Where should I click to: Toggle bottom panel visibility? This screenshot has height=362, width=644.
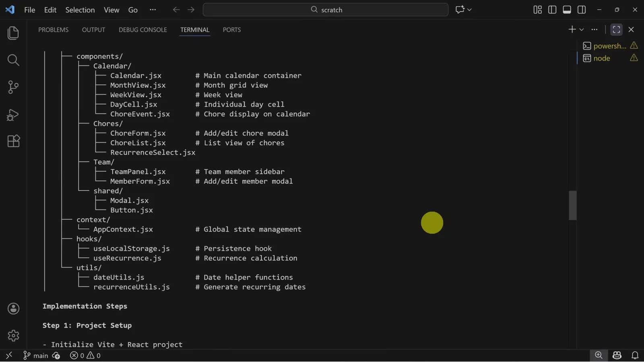tap(567, 10)
